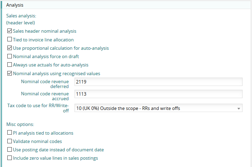
Task: Enable Always use actuals for auto-analysis
Action: pos(10,65)
